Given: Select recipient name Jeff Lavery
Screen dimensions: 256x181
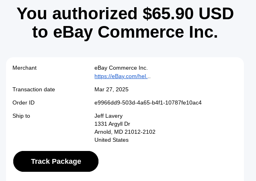Looking at the screenshot, I should pyautogui.click(x=109, y=116).
